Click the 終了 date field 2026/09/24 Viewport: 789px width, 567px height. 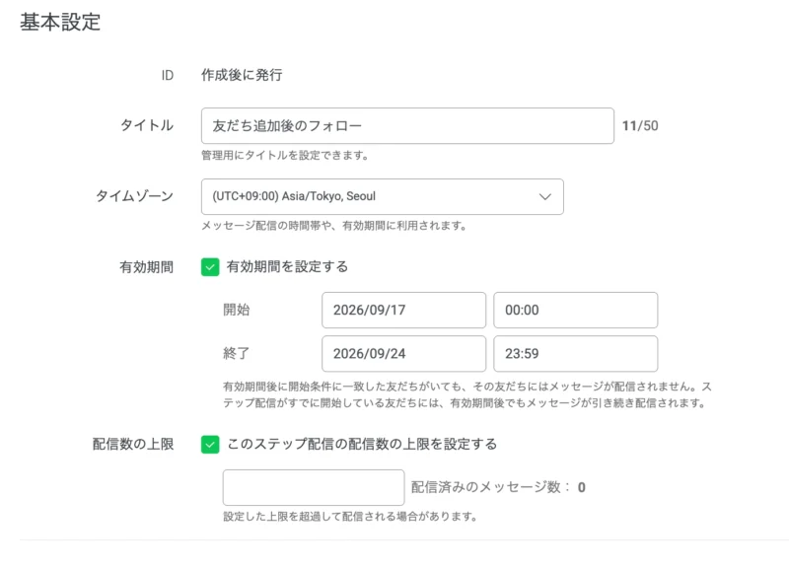pos(403,354)
